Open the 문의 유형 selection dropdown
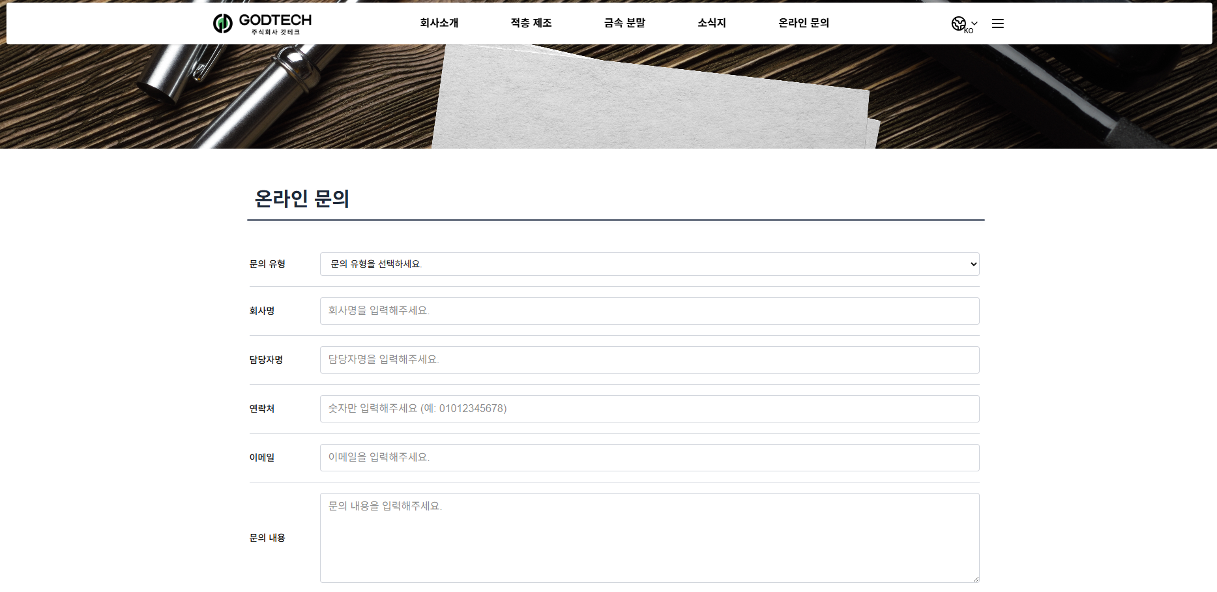 click(x=649, y=264)
